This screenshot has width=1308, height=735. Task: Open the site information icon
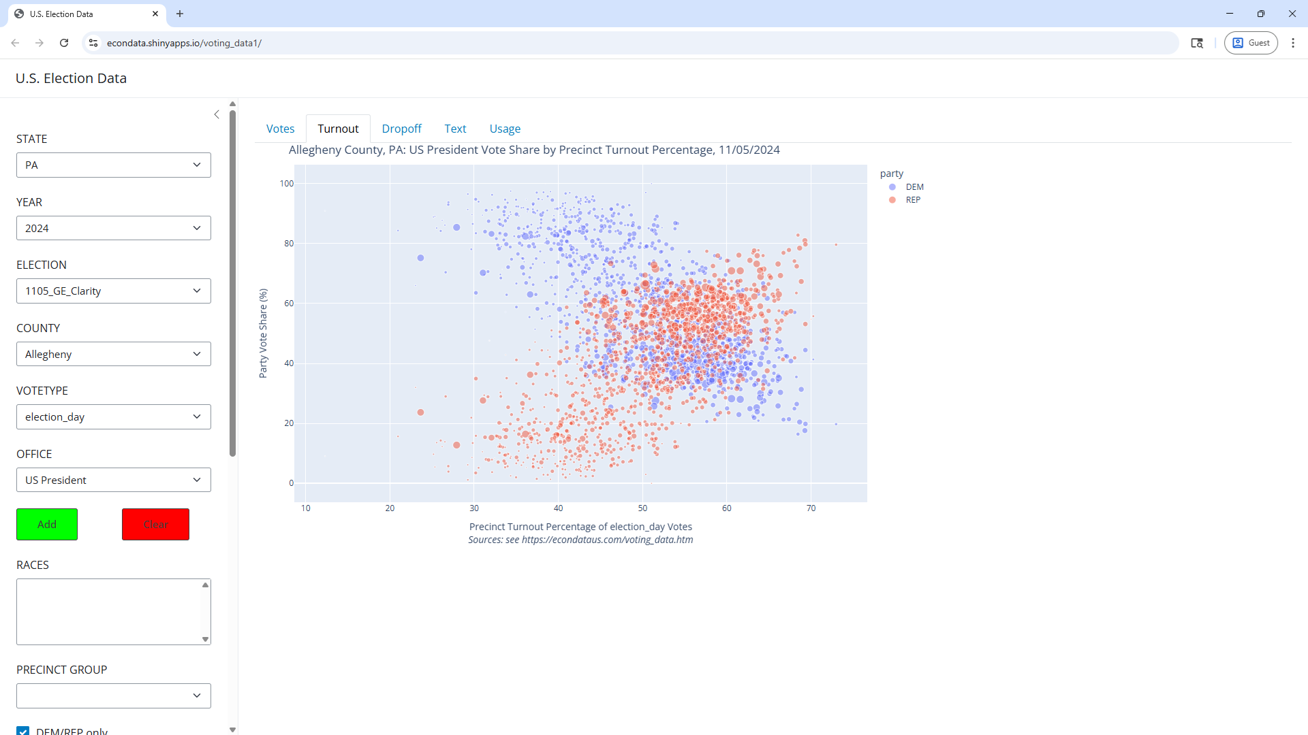[93, 43]
